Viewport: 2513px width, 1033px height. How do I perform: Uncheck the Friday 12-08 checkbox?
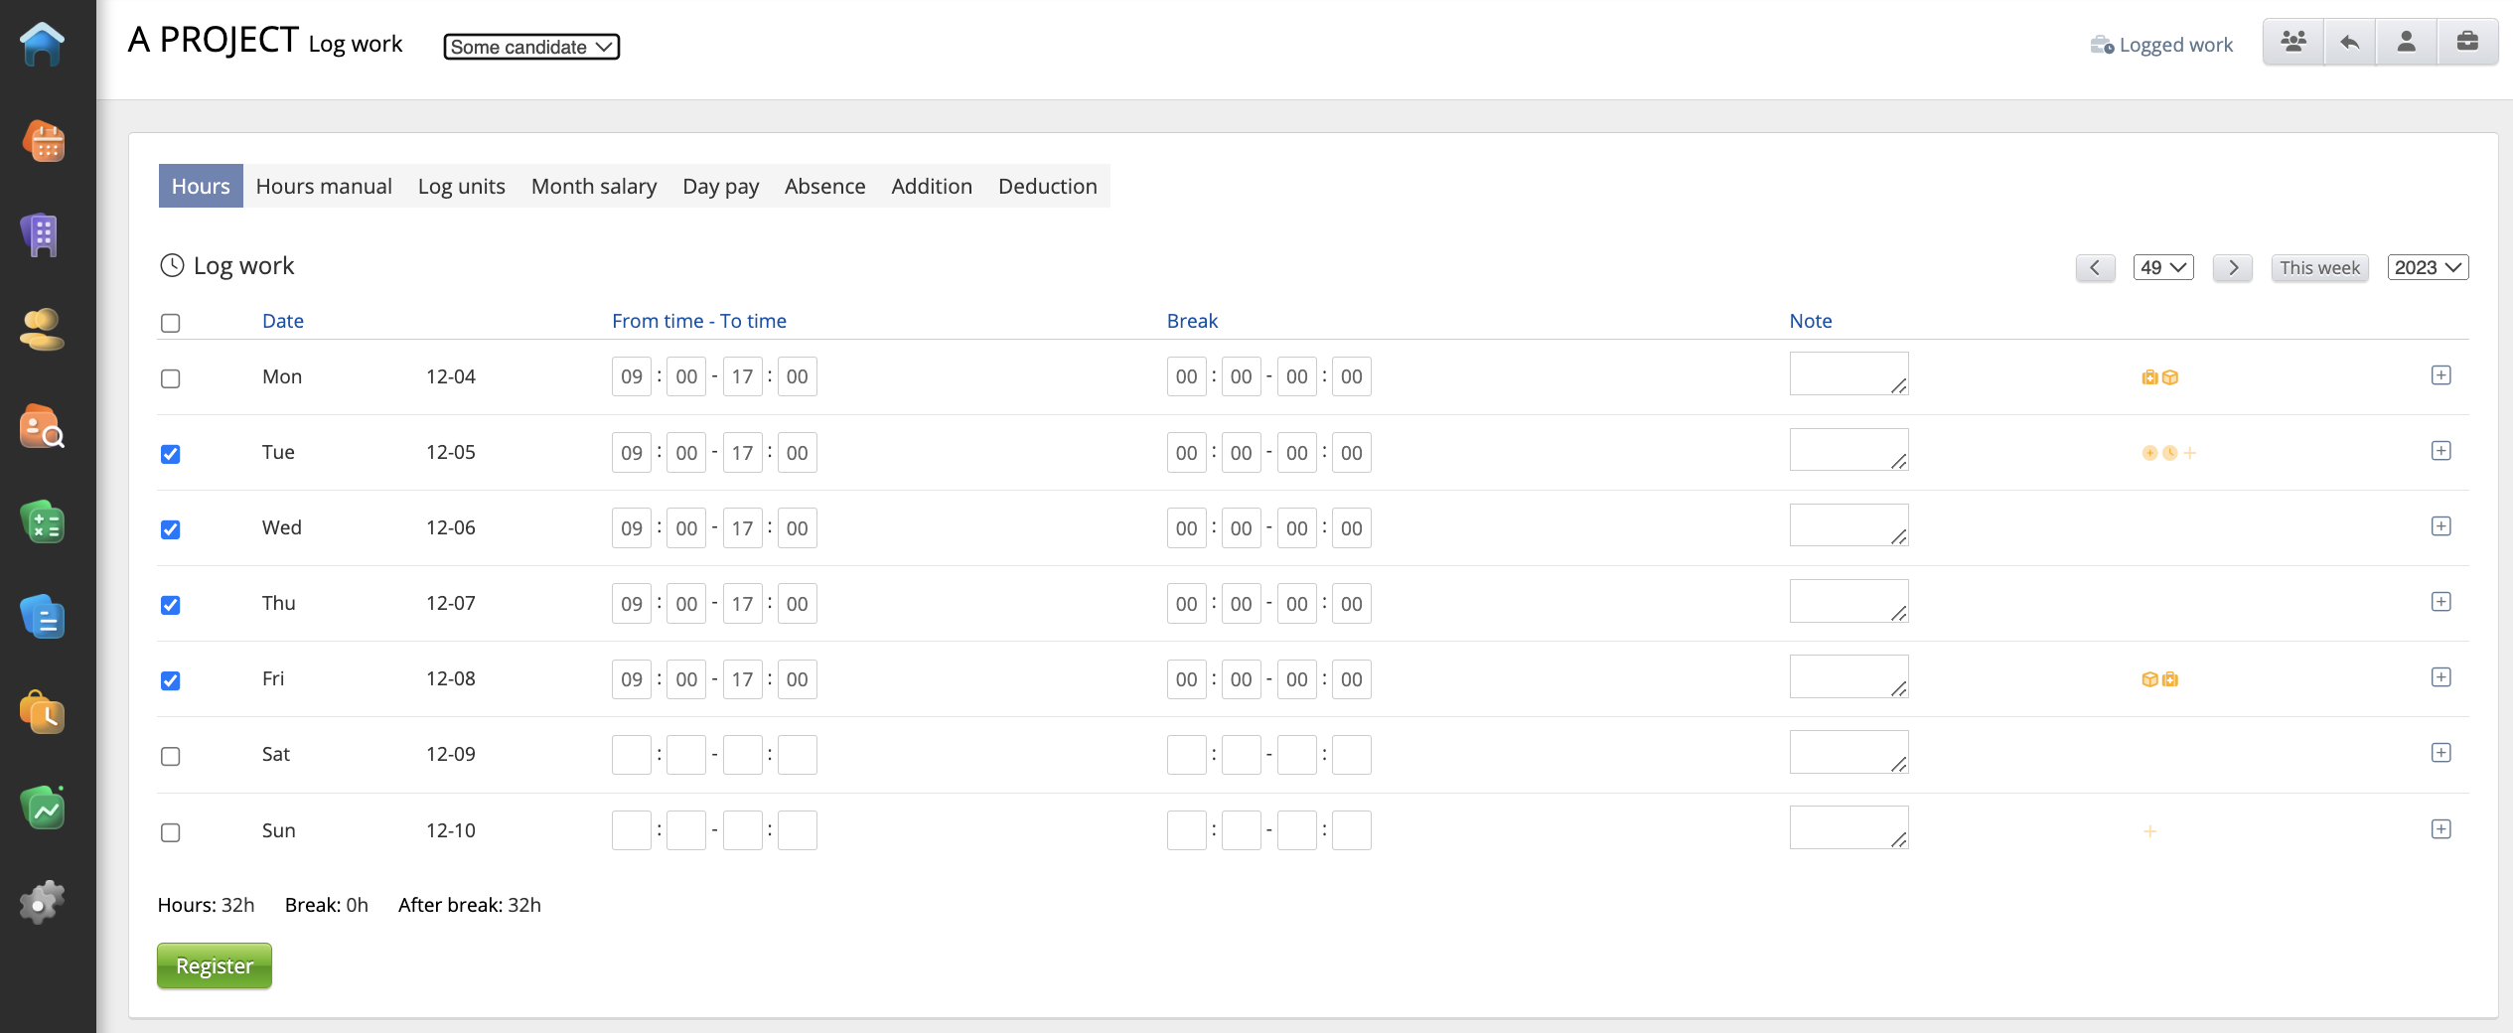(171, 680)
